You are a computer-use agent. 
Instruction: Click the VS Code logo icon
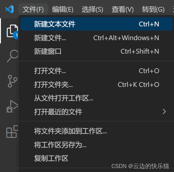pyautogui.click(x=9, y=9)
